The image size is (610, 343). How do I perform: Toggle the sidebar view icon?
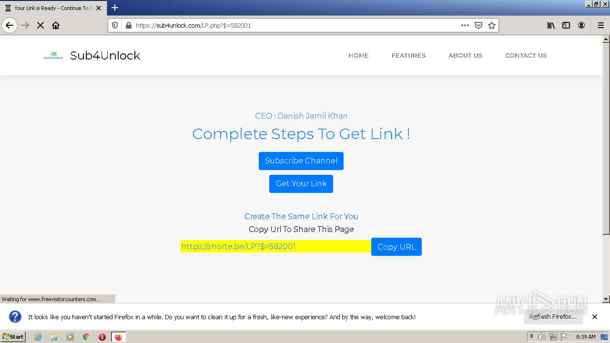point(566,25)
